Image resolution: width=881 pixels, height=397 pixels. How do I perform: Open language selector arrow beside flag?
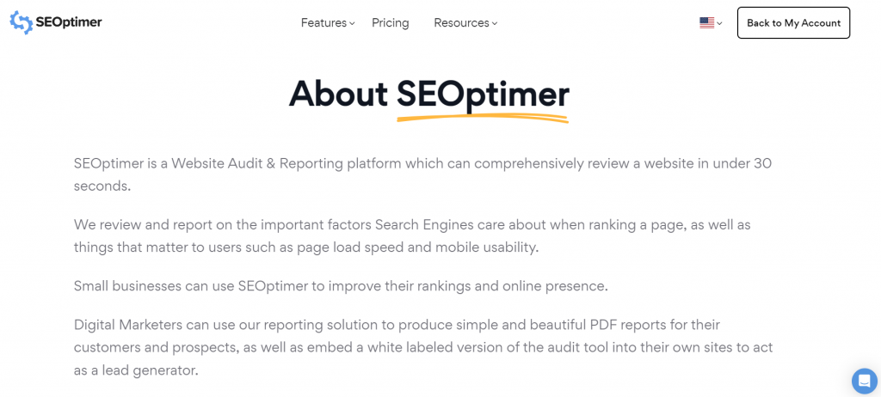(719, 23)
